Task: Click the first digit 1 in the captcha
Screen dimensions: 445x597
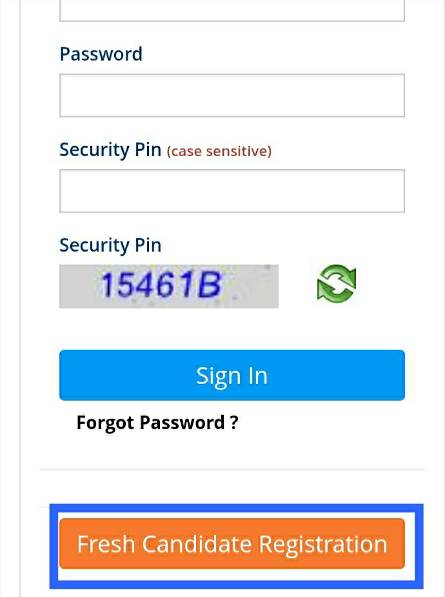Action: coord(107,285)
